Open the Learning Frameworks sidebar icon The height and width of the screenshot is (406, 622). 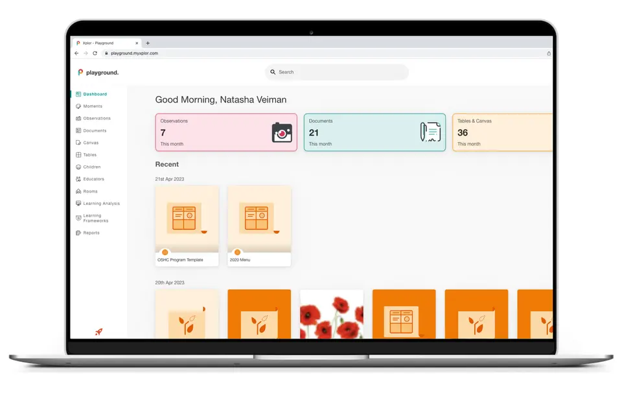(x=78, y=218)
